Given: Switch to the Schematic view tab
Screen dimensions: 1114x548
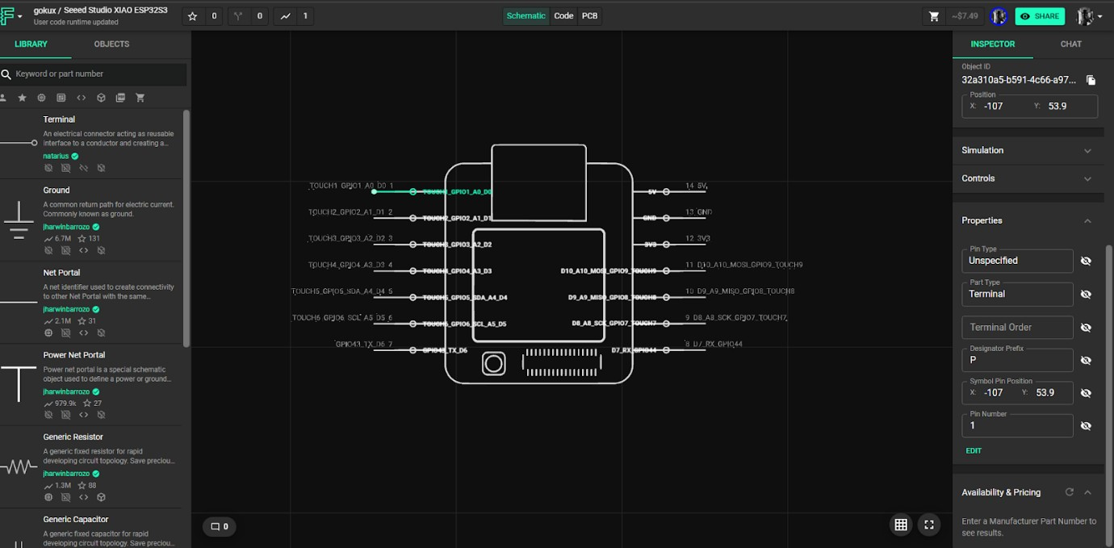Looking at the screenshot, I should click(x=526, y=16).
